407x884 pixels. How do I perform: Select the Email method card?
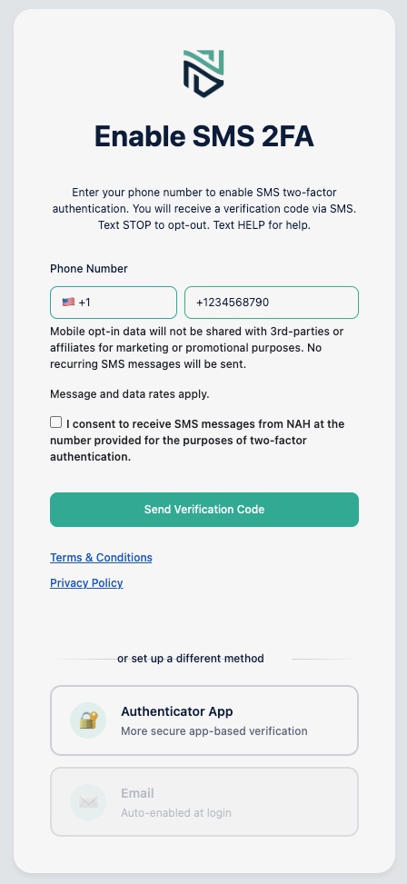click(x=204, y=801)
